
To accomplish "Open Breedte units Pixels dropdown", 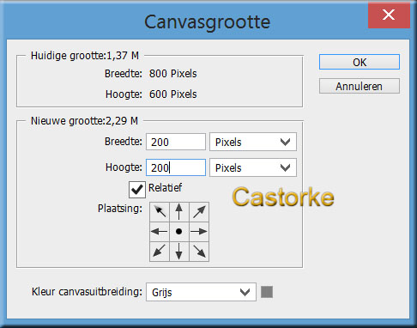I will (x=253, y=142).
